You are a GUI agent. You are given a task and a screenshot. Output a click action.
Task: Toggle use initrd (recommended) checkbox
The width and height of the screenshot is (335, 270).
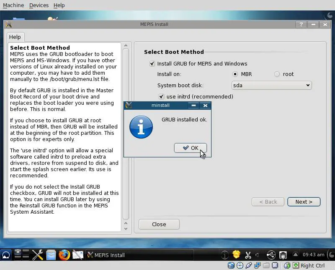[161, 97]
